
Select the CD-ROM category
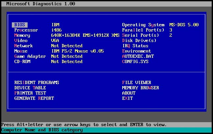tap(22, 61)
